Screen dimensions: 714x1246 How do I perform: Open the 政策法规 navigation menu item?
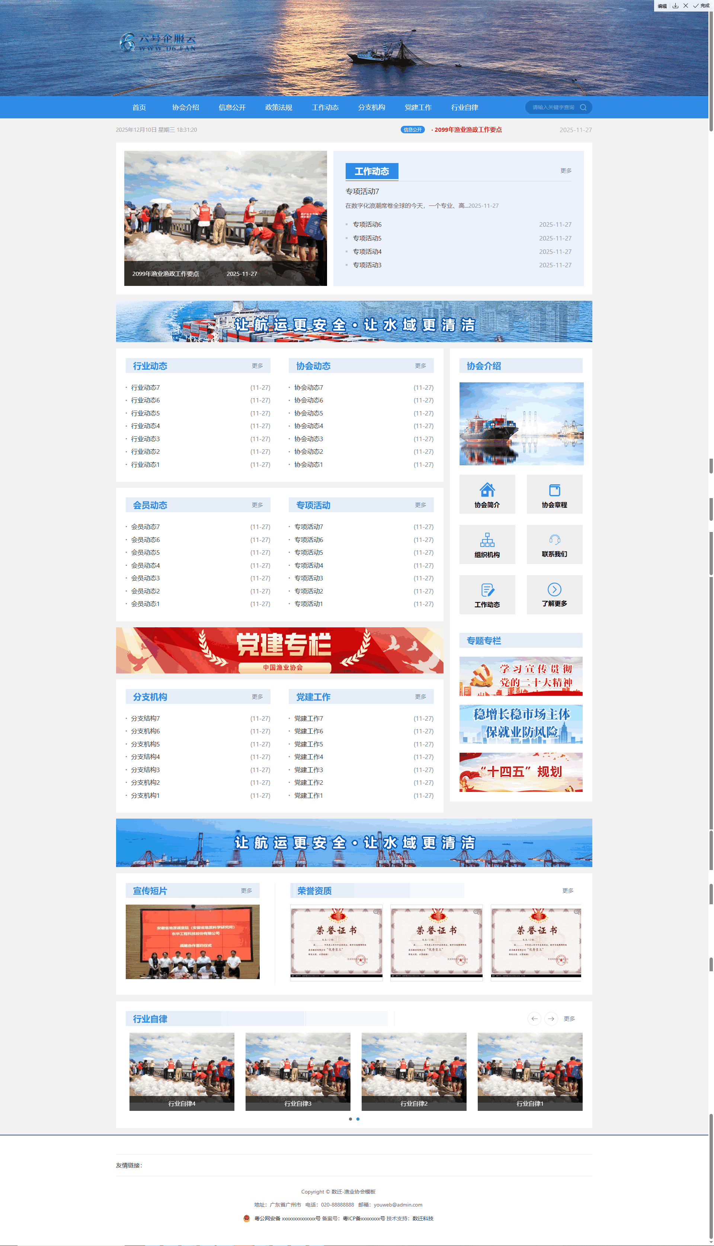(x=278, y=108)
